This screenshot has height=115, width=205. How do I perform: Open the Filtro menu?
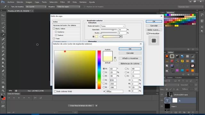tap(62, 2)
